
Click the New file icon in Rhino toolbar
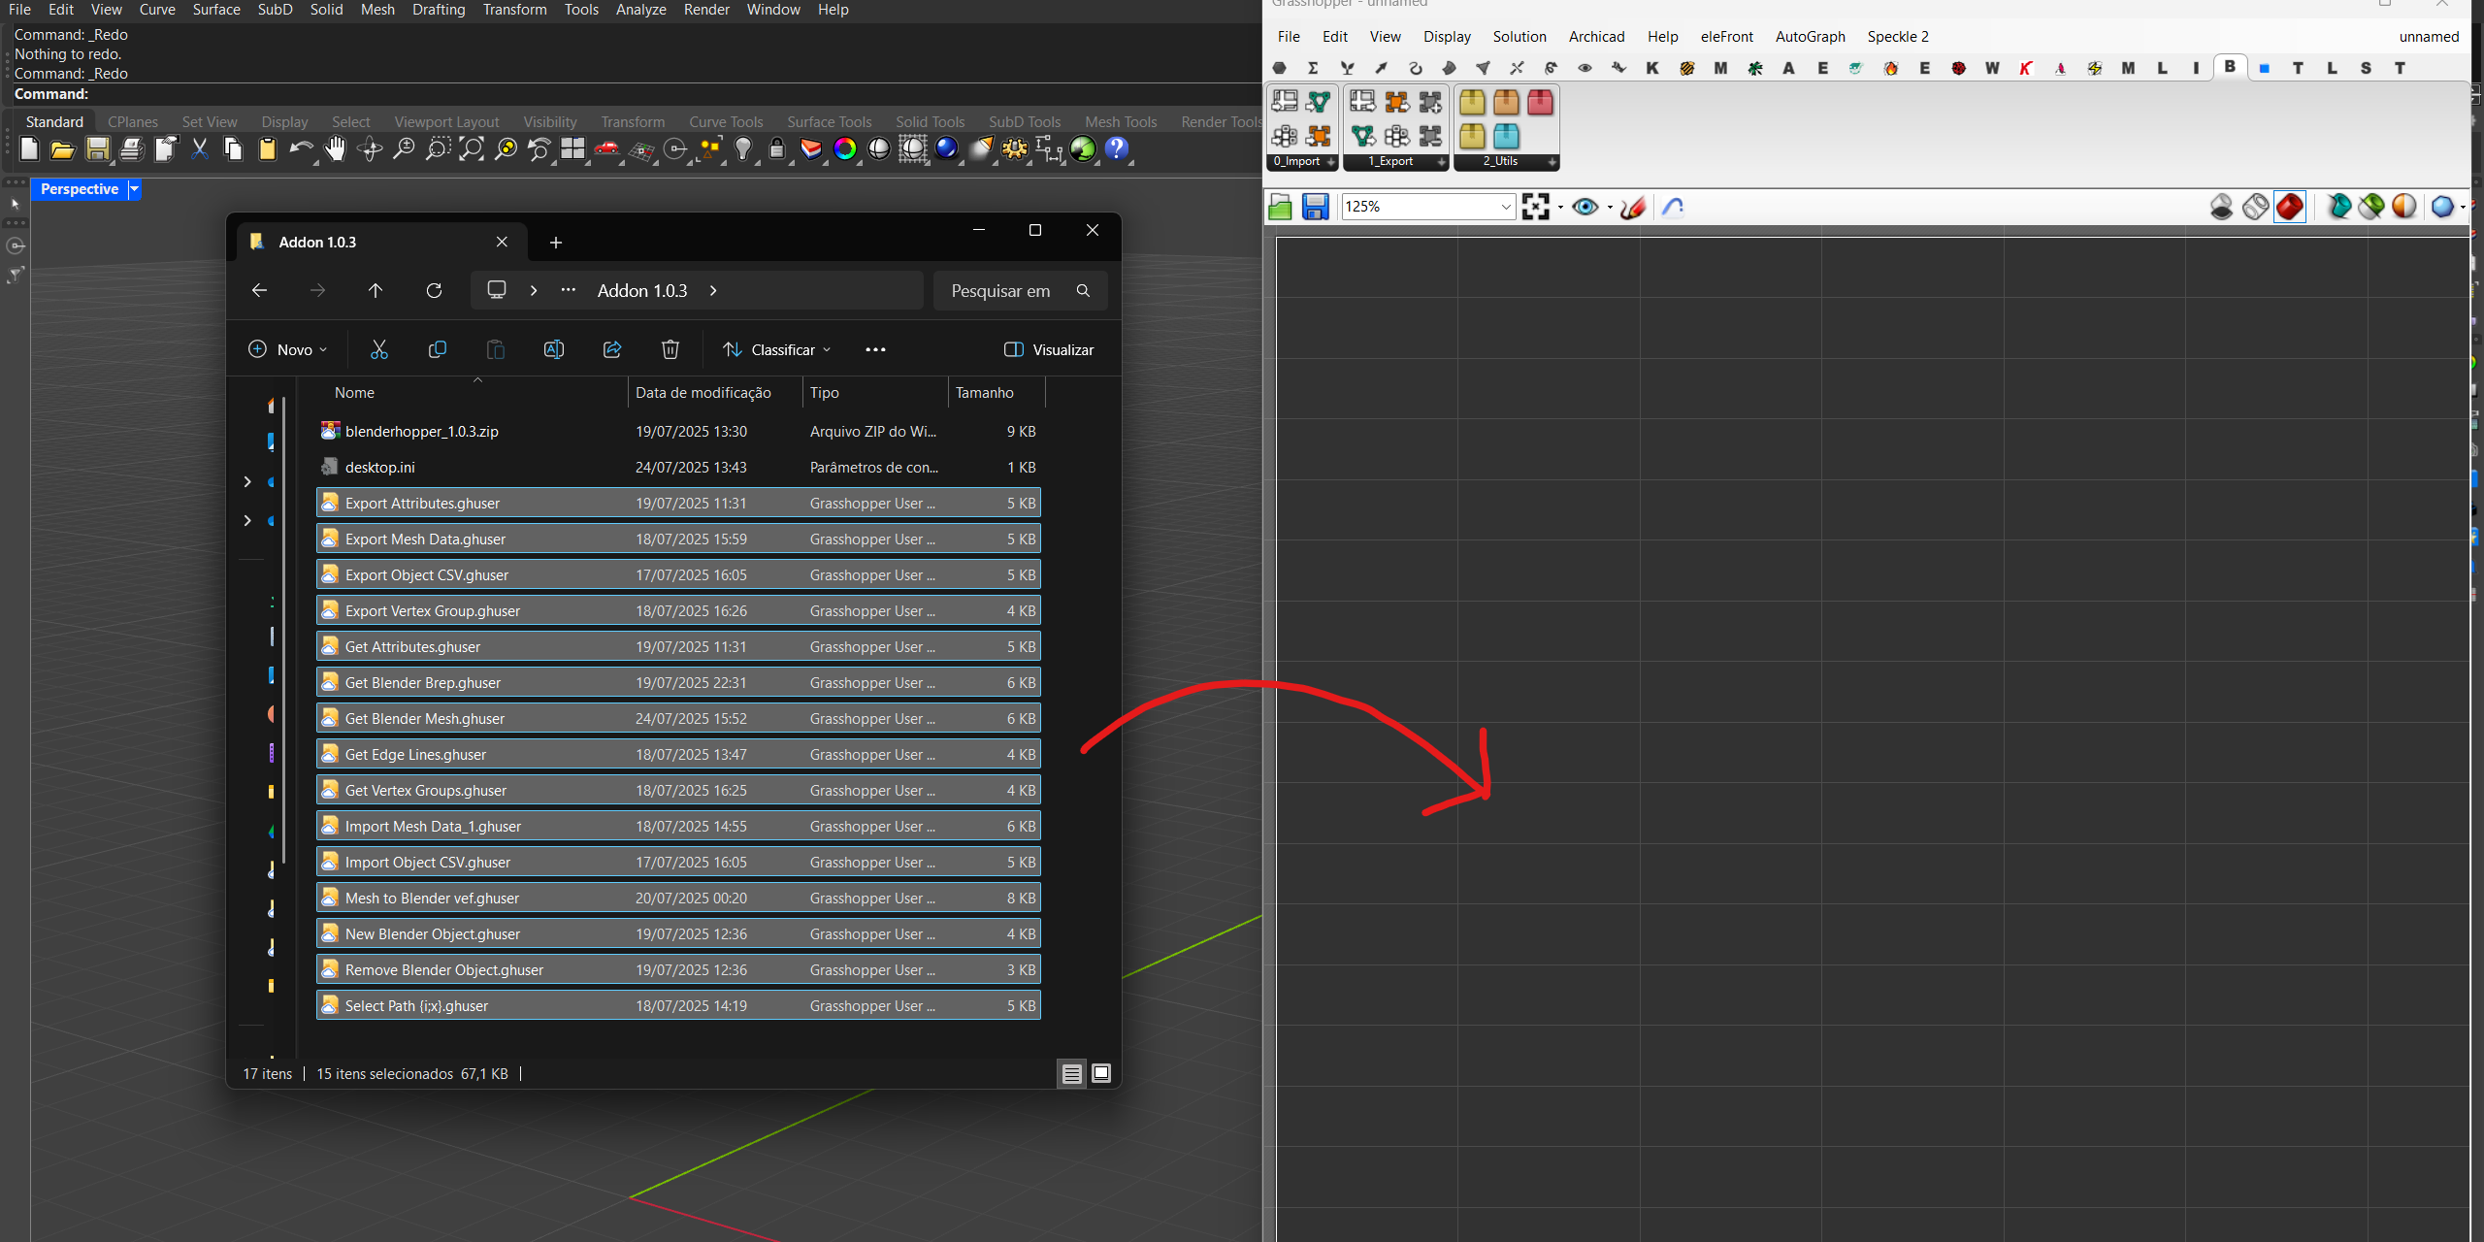(29, 149)
